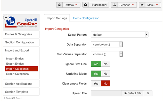Switch to the Import Settings tab
This screenshot has height=101, width=164.
pos(57,18)
